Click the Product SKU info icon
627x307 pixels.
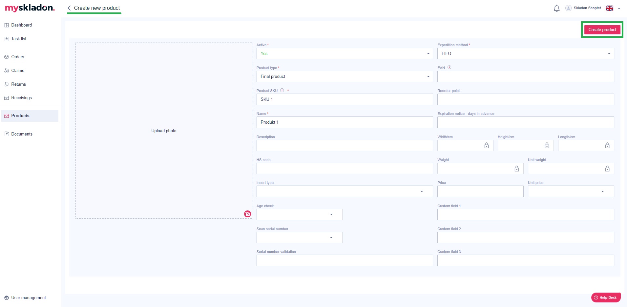pos(282,90)
